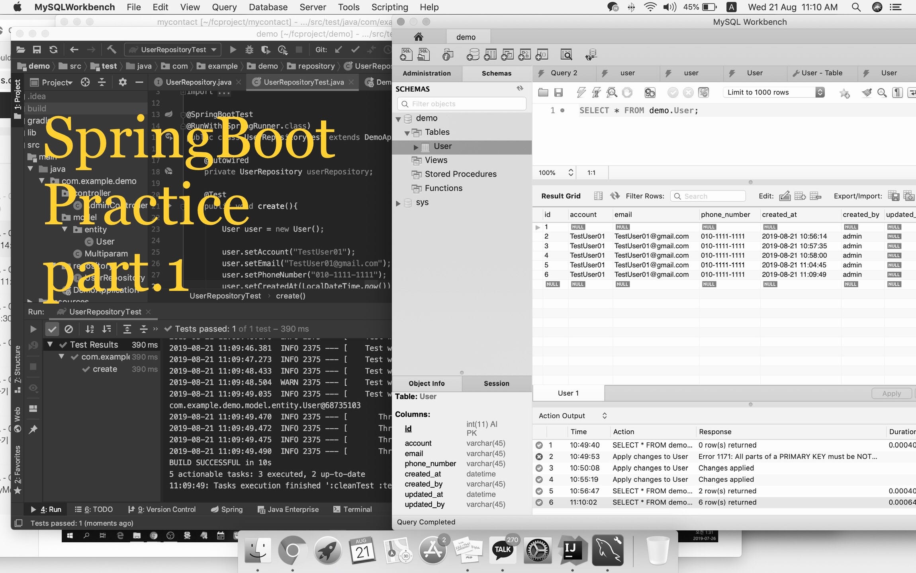
Task: Expand the sys schema tree node
Action: pos(398,203)
